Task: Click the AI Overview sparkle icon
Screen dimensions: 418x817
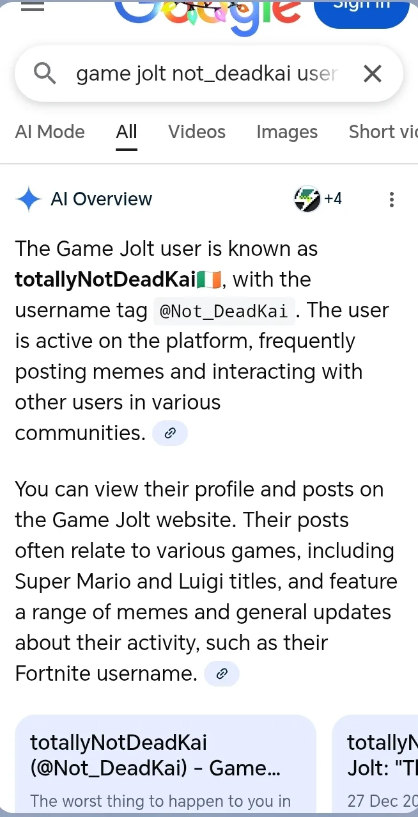Action: tap(29, 200)
